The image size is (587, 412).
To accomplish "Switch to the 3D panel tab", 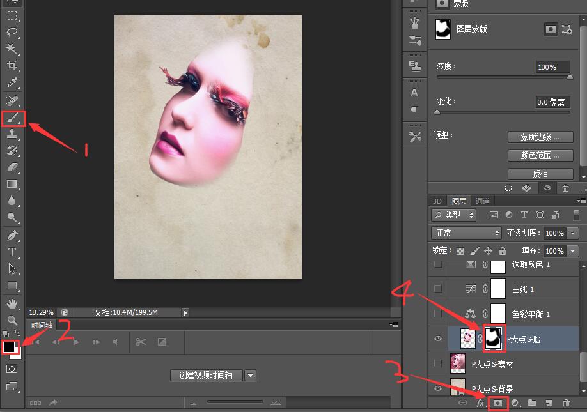I will [437, 201].
